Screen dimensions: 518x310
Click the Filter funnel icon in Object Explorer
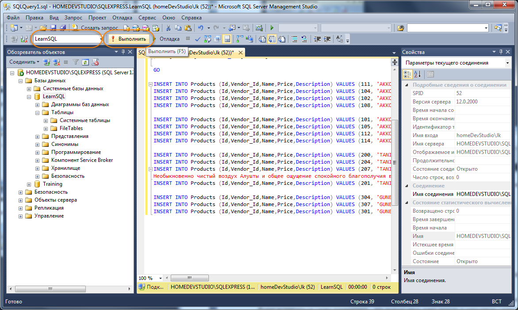click(x=76, y=62)
